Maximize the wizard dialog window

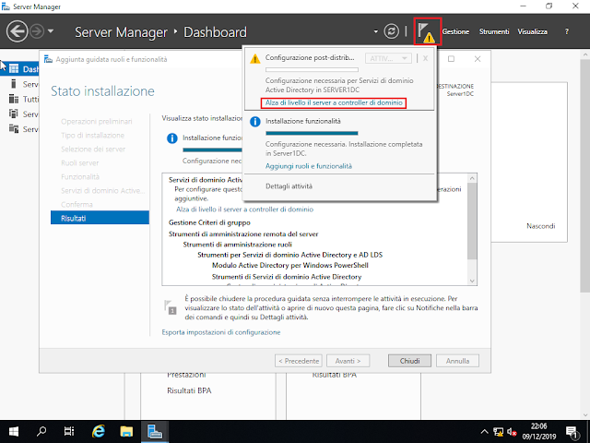tap(451, 59)
